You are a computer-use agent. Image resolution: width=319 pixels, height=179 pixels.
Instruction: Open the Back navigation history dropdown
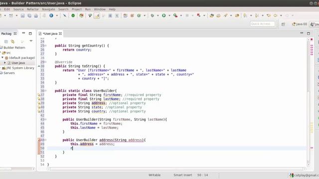tap(281, 15)
